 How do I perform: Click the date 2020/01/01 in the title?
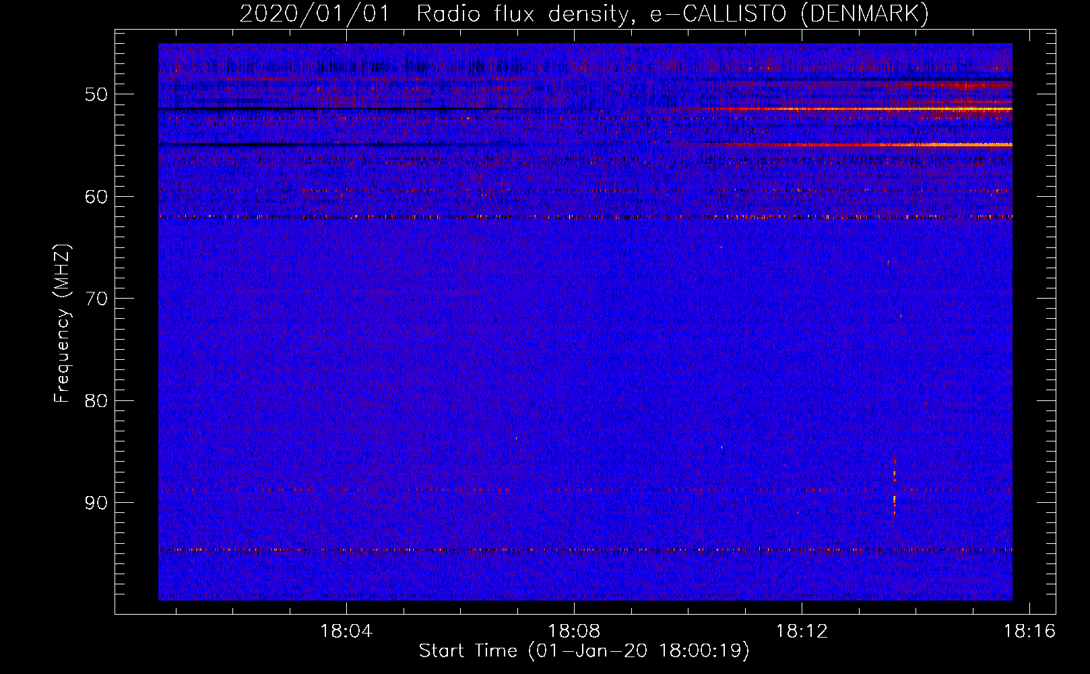click(x=315, y=14)
